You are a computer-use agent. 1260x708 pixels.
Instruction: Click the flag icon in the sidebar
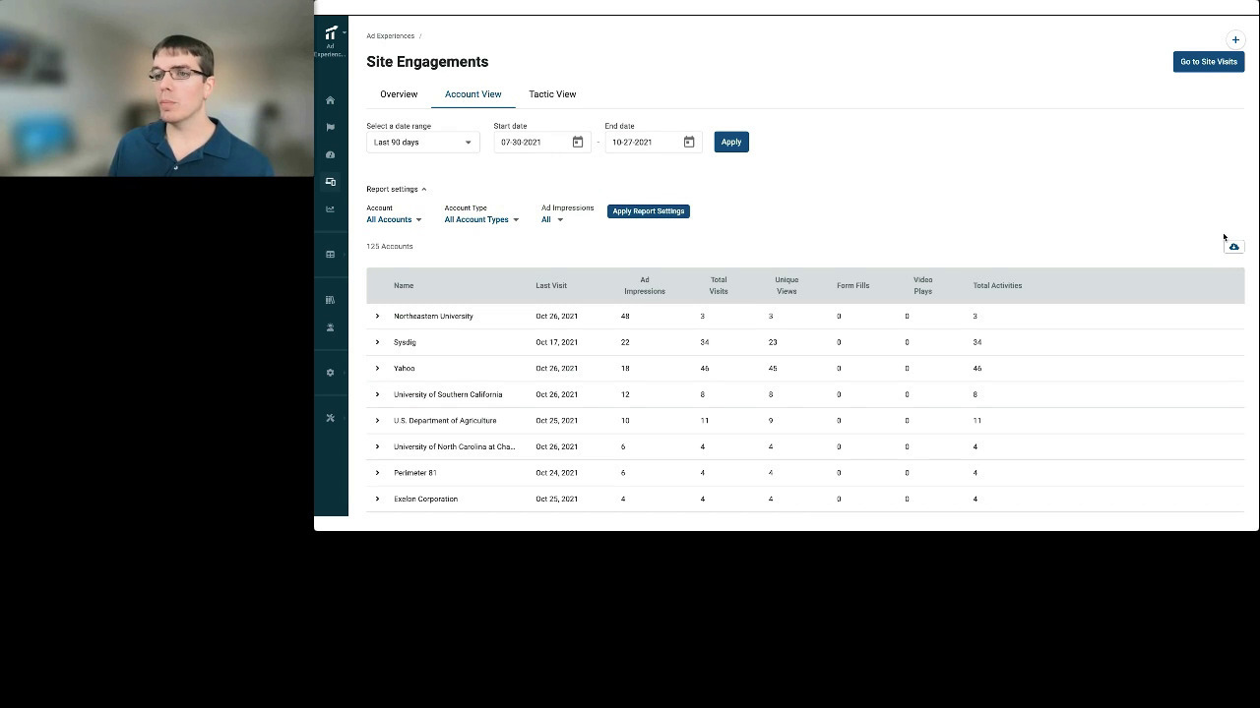(x=331, y=127)
